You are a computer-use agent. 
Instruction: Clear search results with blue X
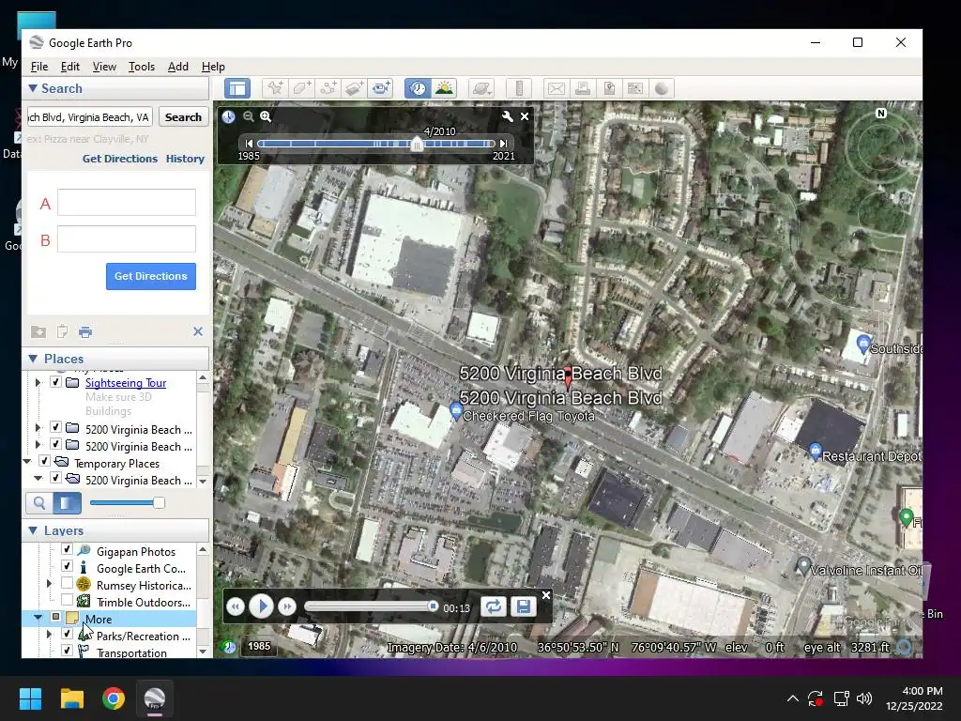click(x=198, y=331)
